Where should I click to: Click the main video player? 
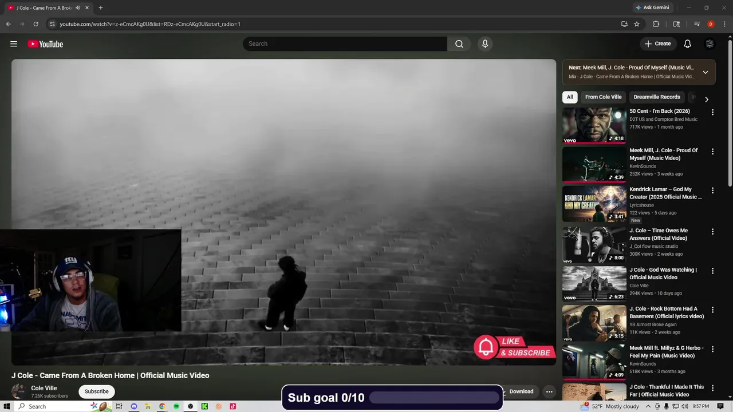click(x=283, y=212)
